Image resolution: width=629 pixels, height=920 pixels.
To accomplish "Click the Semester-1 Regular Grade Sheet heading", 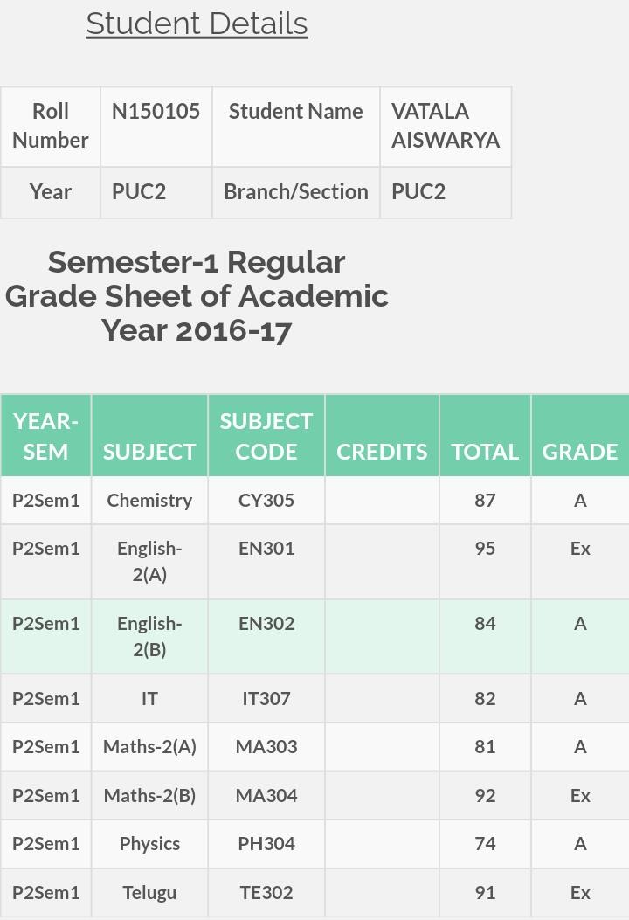I will tap(197, 296).
